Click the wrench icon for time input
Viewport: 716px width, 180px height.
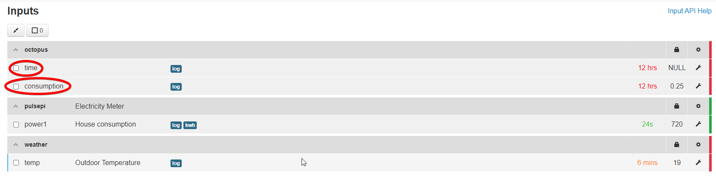(x=698, y=68)
